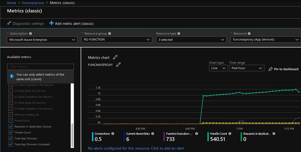
Task: Click the Current Assemblies value 6
Action: coord(128,139)
